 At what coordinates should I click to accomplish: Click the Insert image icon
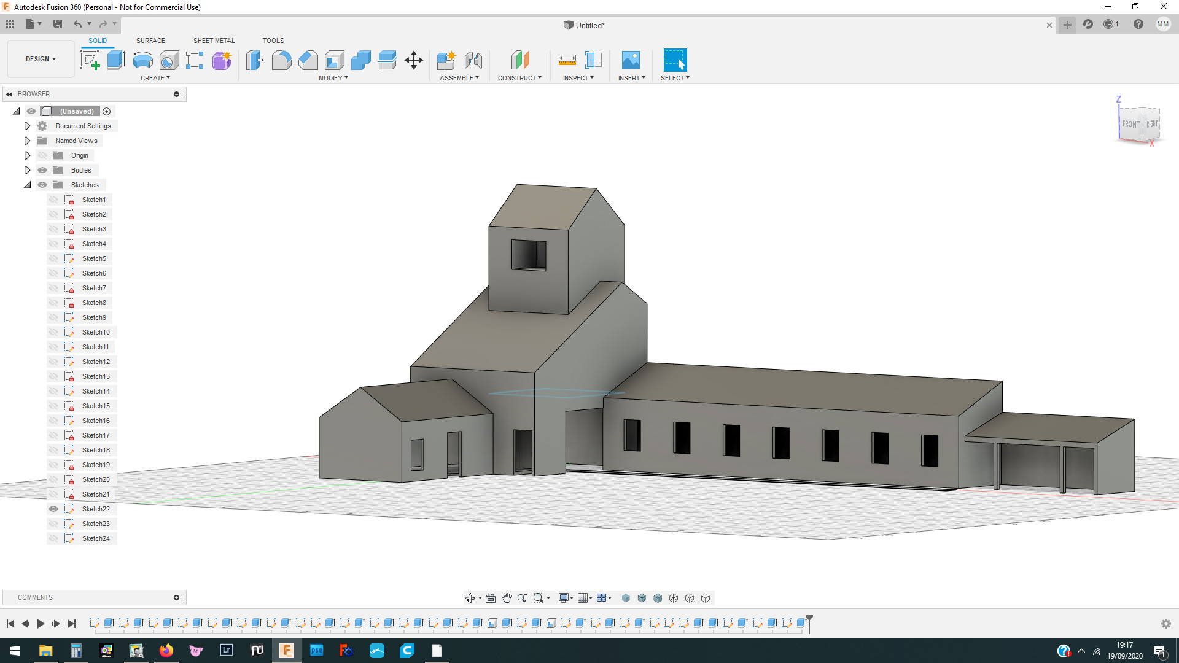(631, 60)
